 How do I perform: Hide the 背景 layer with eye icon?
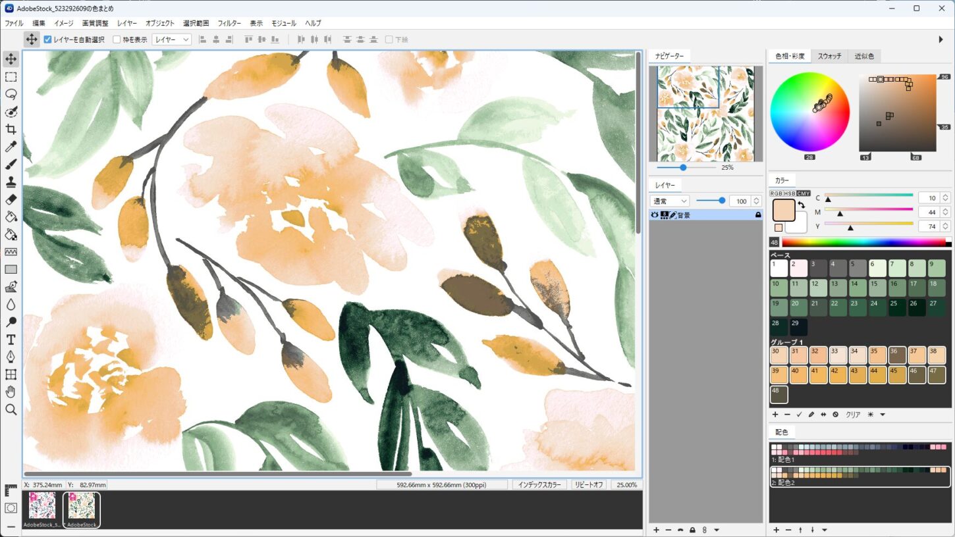(x=655, y=215)
